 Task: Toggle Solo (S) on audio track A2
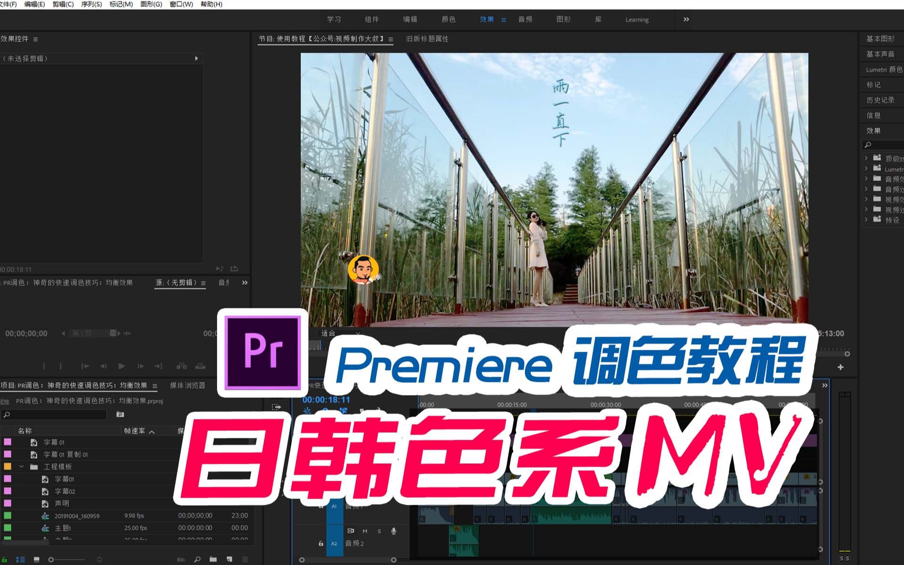[379, 531]
